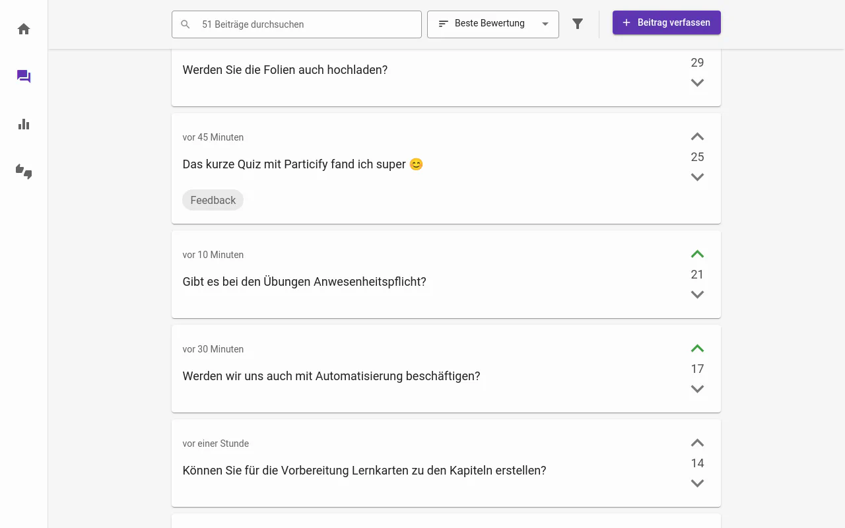Focus the Beiträge durchsuchen search field

[304, 24]
